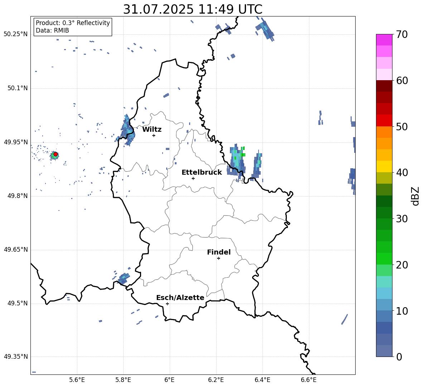Image resolution: width=424 pixels, height=387 pixels.
Task: Click the Data: RMIB text
Action: [x=52, y=30]
